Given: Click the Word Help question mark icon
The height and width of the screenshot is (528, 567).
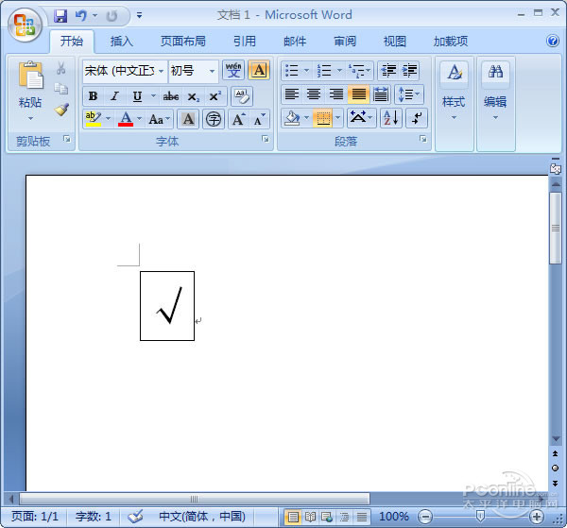Looking at the screenshot, I should click(x=553, y=41).
